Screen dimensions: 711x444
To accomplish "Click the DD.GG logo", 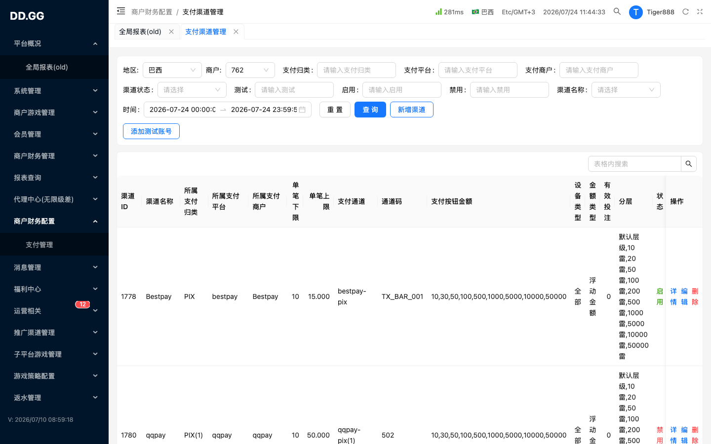I will point(27,16).
